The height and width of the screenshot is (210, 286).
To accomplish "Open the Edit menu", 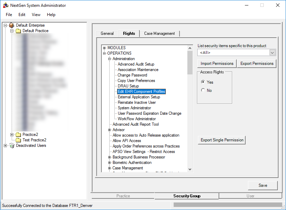I will 22,15.
